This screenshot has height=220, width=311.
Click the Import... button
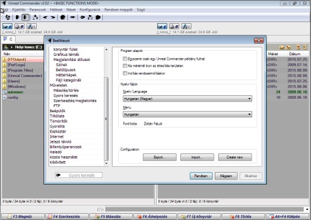point(197,157)
